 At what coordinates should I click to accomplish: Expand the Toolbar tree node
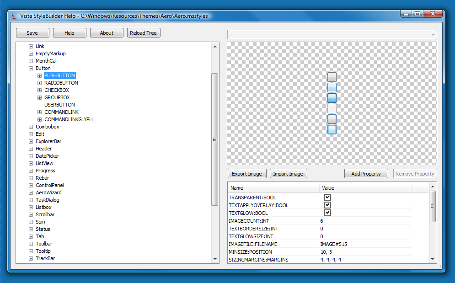(x=31, y=244)
